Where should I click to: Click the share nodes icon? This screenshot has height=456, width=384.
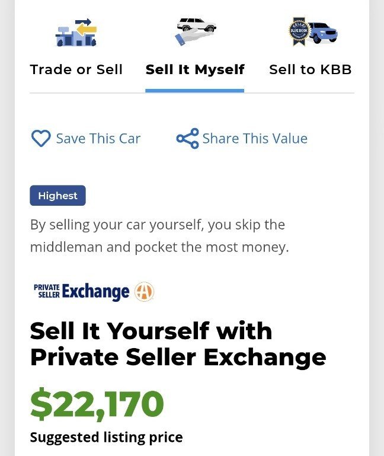(x=187, y=138)
